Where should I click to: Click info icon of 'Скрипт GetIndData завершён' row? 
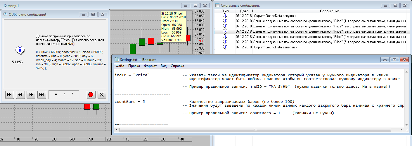tap(225, 47)
